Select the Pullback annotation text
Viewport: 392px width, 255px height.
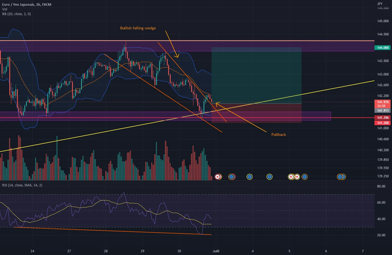[x=279, y=134]
